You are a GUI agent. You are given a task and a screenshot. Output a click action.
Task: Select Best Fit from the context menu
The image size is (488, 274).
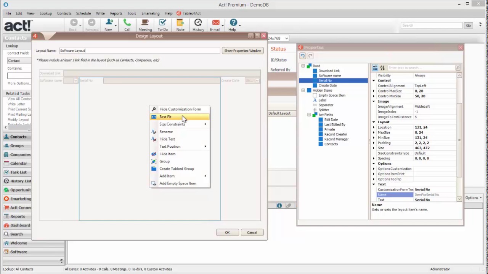click(x=180, y=117)
